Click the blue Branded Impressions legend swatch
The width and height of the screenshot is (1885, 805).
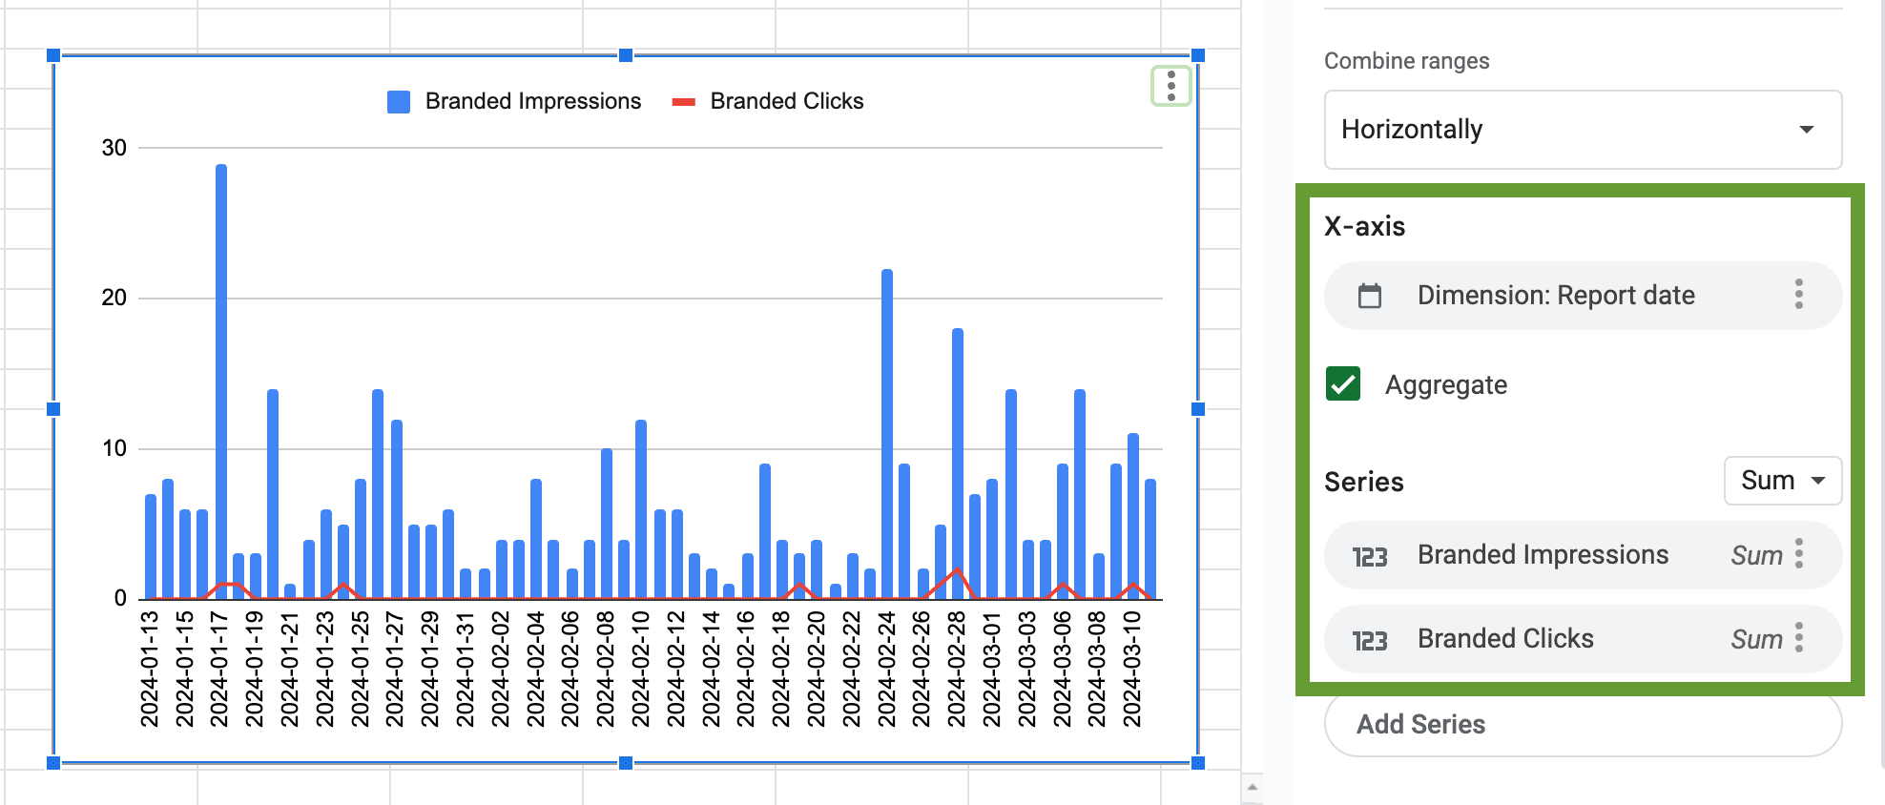399,102
